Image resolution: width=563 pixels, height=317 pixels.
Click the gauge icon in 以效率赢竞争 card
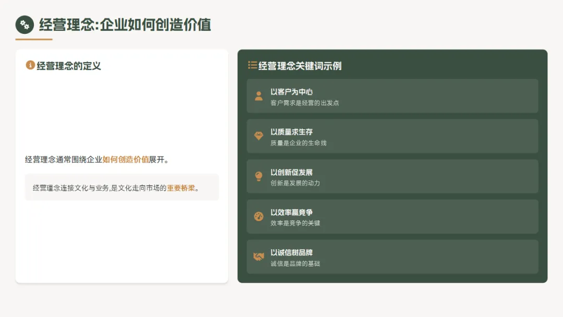pyautogui.click(x=259, y=216)
